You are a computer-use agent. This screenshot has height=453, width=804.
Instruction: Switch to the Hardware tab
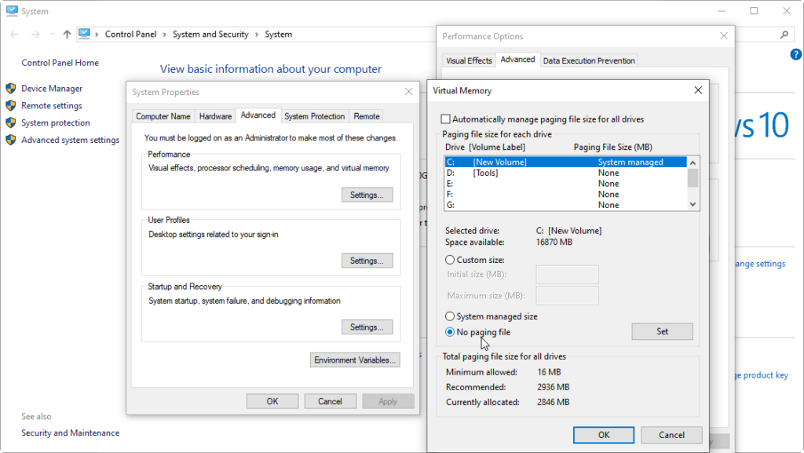tap(215, 116)
